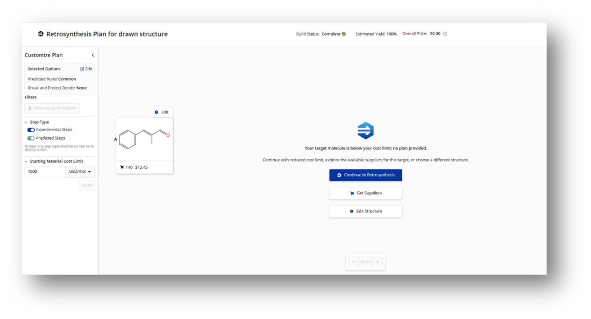Click the "A" label beside the molecule card
The image size is (591, 319).
(x=115, y=139)
